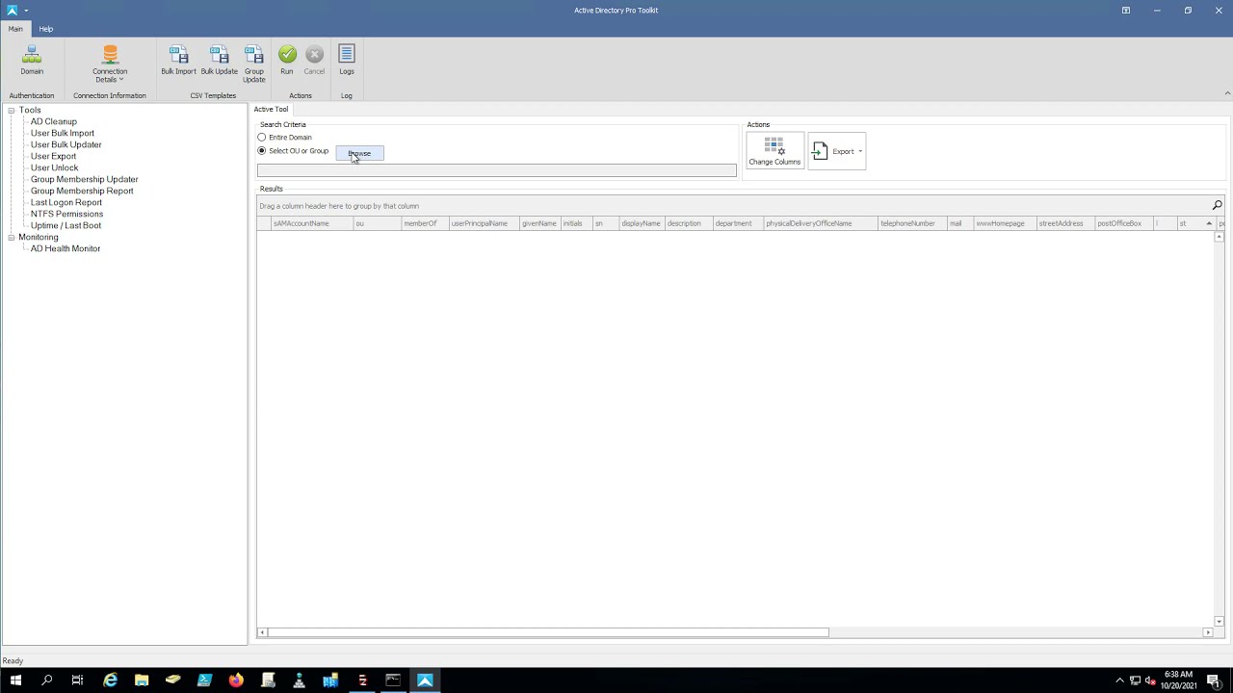Image resolution: width=1233 pixels, height=693 pixels.
Task: Click the Domain authentication icon
Action: [x=32, y=60]
